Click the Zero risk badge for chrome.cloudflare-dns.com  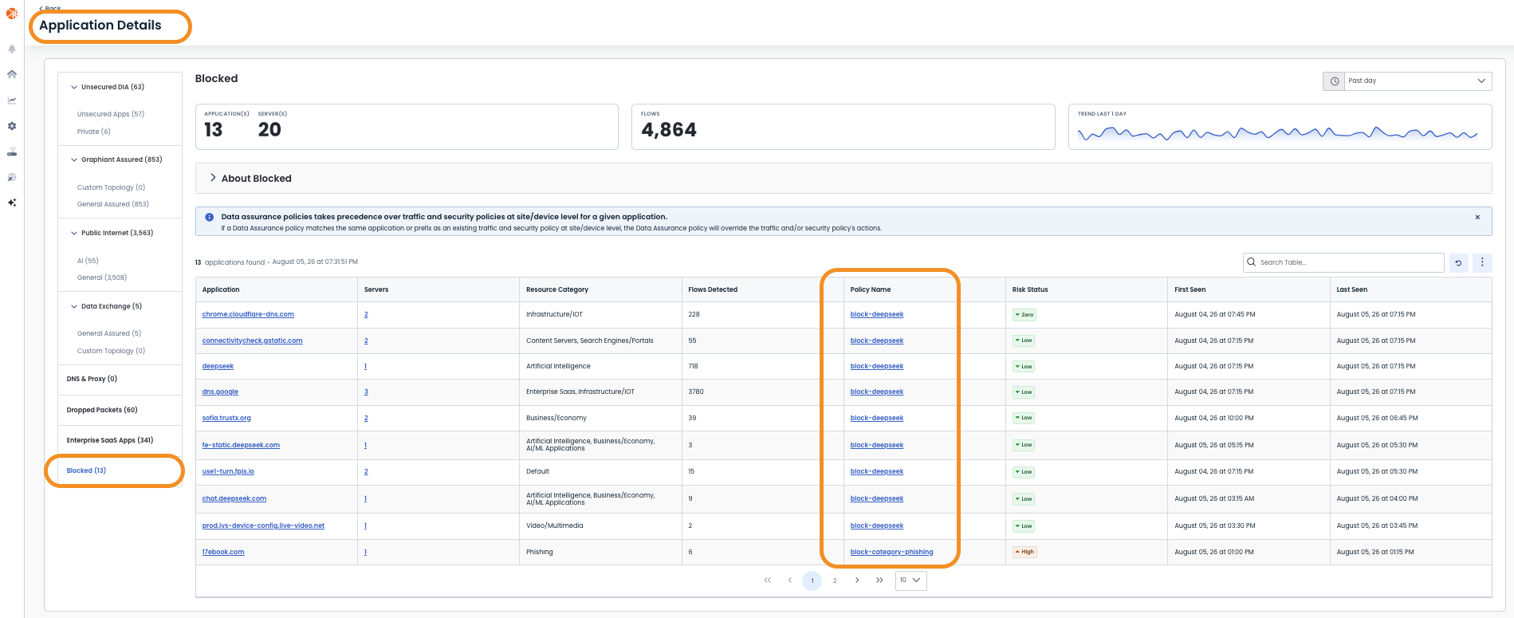[x=1024, y=315]
